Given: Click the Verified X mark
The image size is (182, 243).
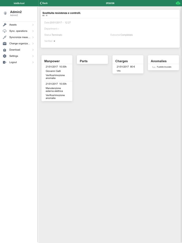Looking at the screenshot, I should click(54, 41).
